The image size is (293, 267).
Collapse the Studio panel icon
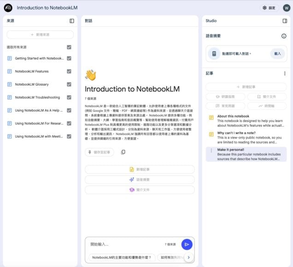(285, 21)
